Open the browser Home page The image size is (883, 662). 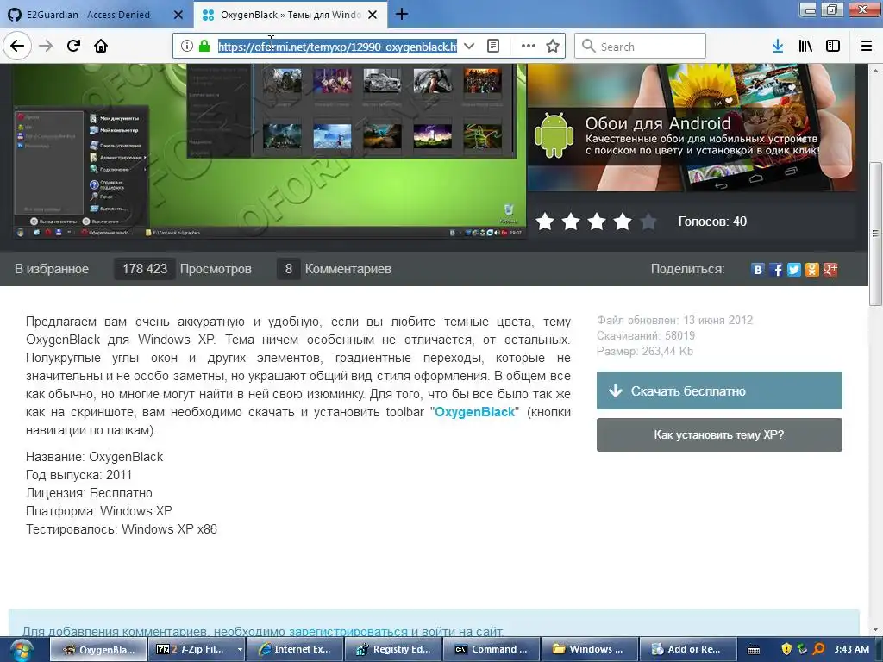coord(101,46)
